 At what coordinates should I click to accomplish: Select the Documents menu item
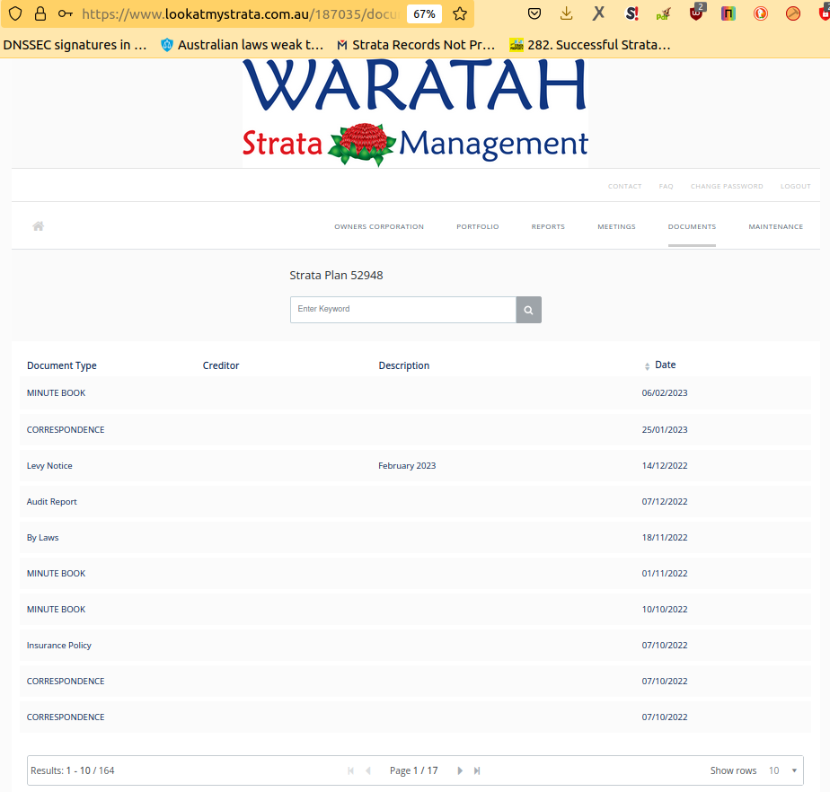pyautogui.click(x=692, y=226)
